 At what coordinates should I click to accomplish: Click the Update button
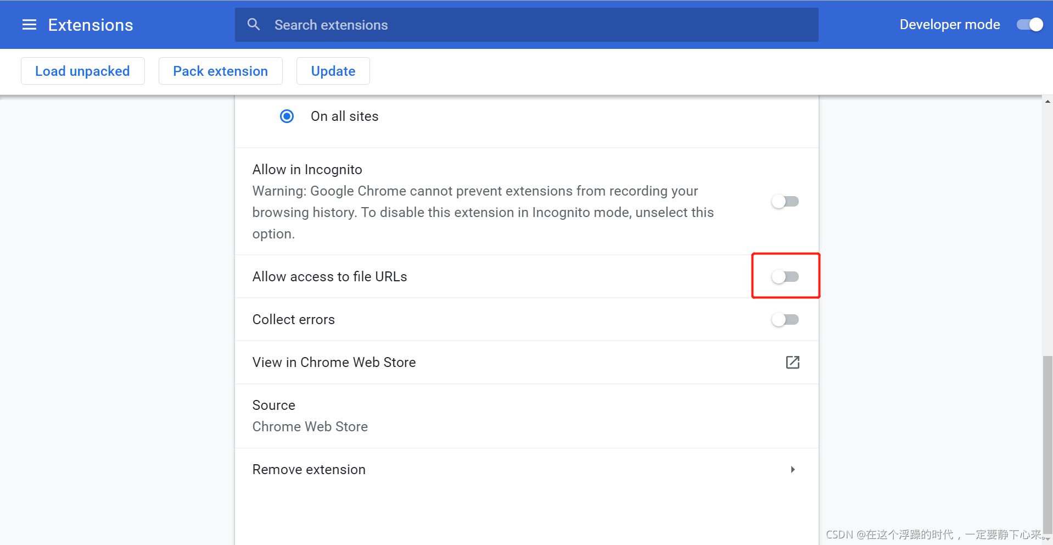click(333, 71)
